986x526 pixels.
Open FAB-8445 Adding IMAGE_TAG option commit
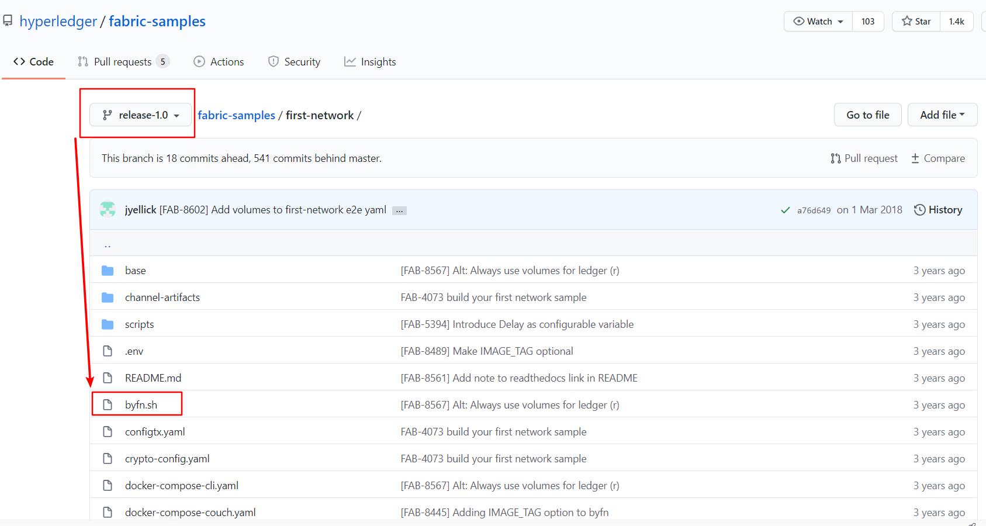click(504, 513)
